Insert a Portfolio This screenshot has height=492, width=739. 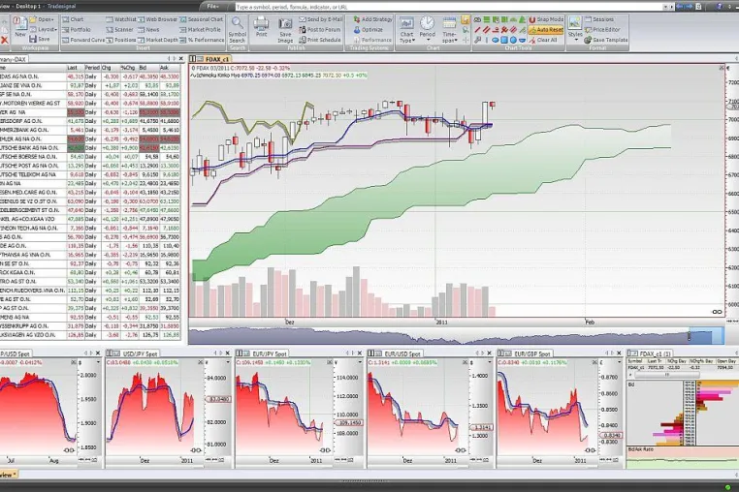click(77, 29)
